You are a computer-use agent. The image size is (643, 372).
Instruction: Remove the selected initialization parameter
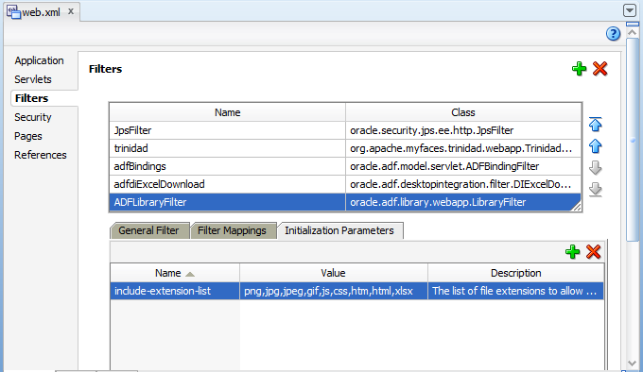[x=594, y=252]
